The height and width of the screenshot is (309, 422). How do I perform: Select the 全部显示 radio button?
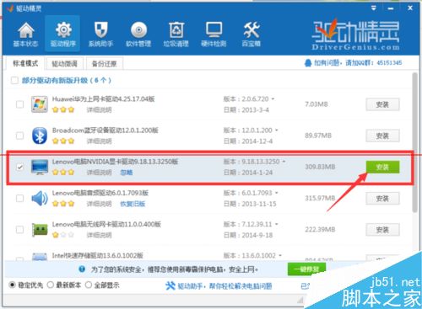pos(89,285)
